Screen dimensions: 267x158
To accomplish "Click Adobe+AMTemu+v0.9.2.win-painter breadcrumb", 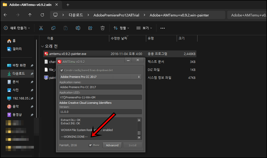I will tap(179, 15).
